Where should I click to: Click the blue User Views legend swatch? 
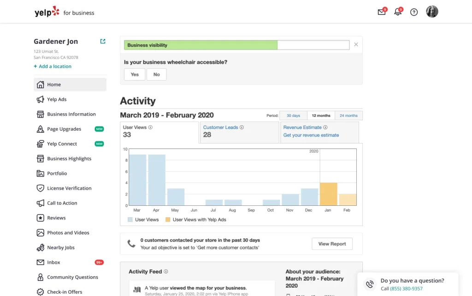click(130, 220)
